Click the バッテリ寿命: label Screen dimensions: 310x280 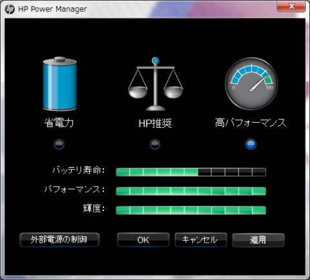79,170
